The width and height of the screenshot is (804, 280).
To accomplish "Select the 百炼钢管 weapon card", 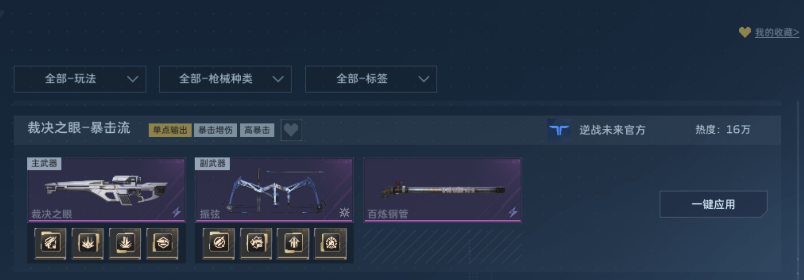I will pos(443,190).
